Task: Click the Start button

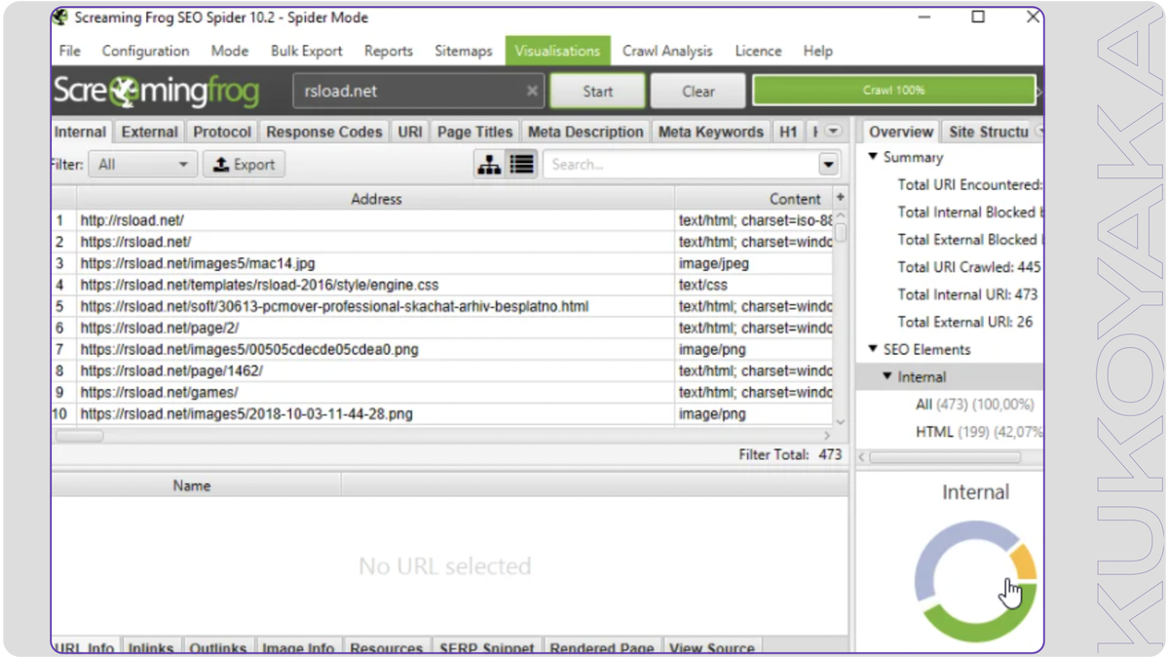Action: click(598, 92)
